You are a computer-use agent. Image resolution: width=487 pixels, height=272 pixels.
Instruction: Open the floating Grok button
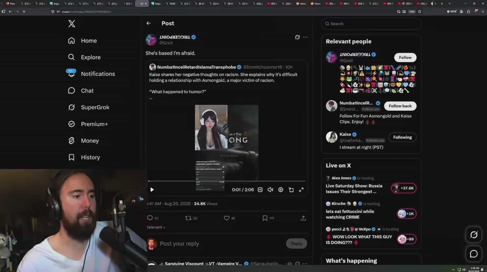tap(474, 235)
